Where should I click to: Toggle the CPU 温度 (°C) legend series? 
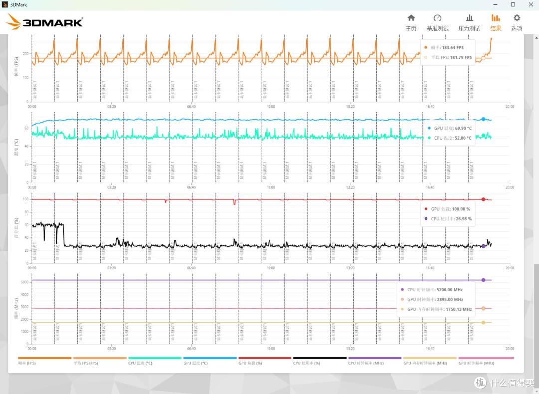[155, 361]
